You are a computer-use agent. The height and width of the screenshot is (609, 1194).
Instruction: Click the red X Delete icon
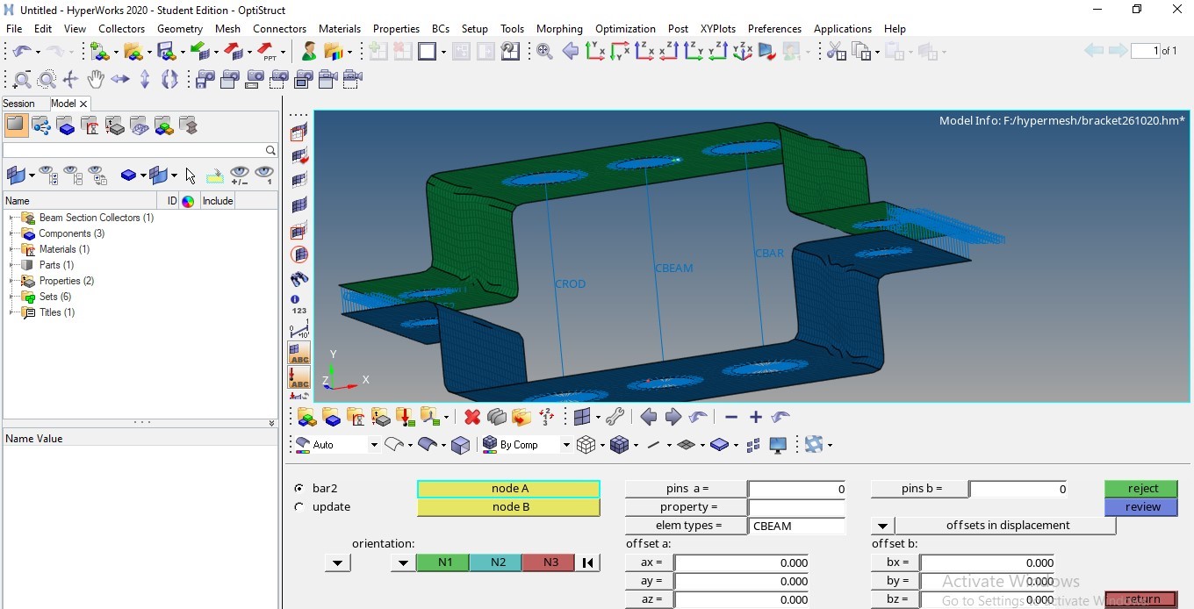pos(472,418)
